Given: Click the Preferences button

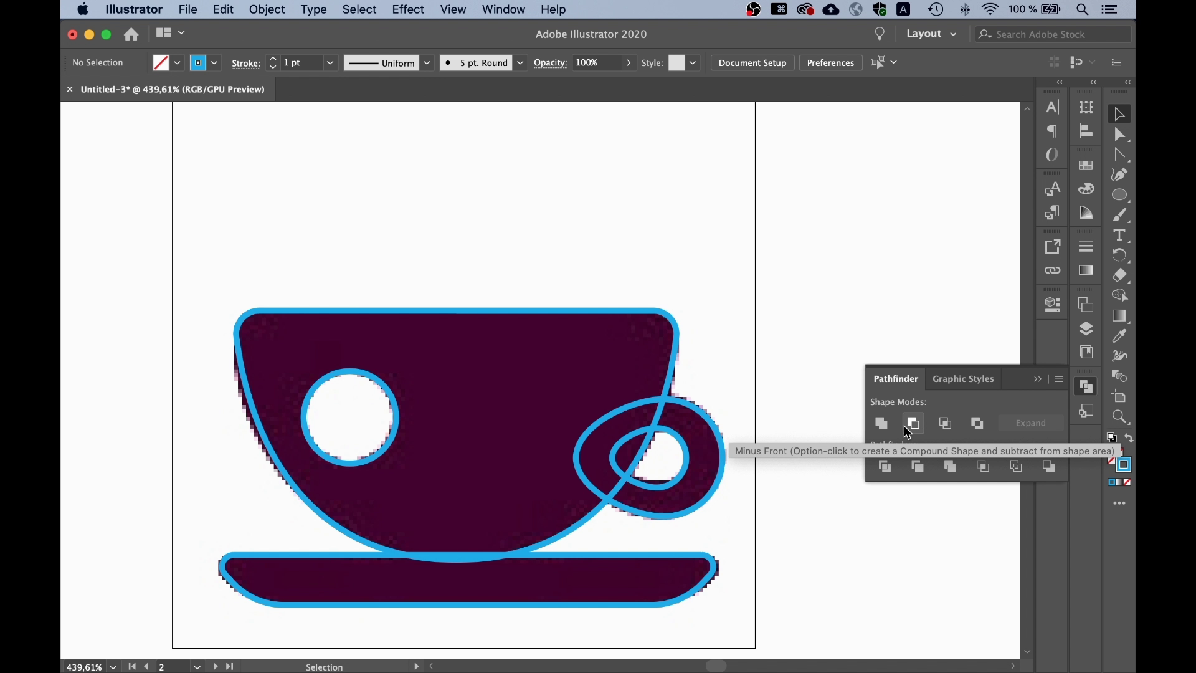Looking at the screenshot, I should click(830, 63).
